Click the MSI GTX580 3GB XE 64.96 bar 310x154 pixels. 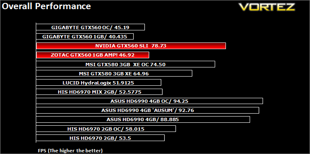[114, 73]
